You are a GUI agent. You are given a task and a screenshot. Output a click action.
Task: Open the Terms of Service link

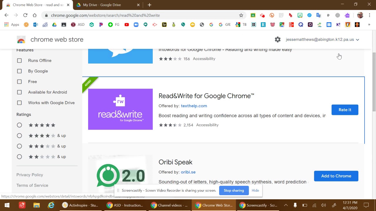tap(32, 185)
